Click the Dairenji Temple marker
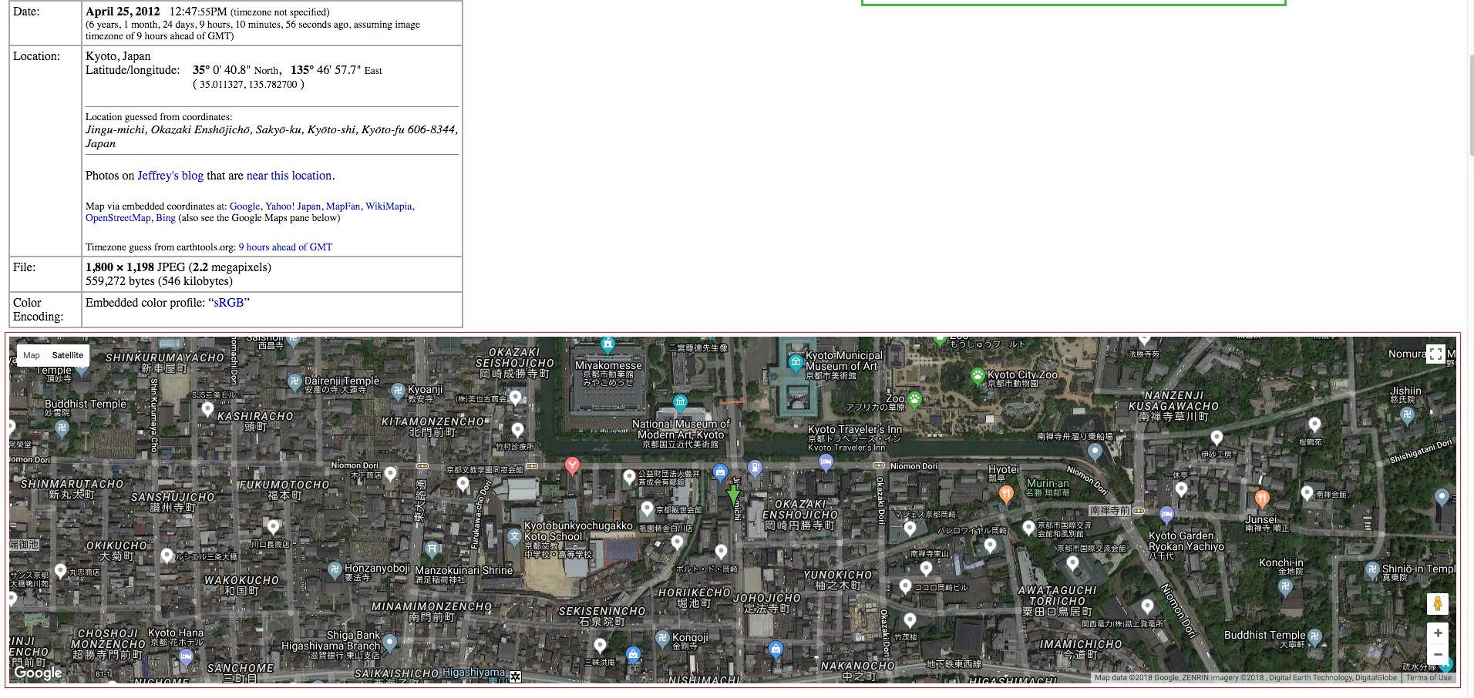This screenshot has width=1474, height=698. pos(294,381)
